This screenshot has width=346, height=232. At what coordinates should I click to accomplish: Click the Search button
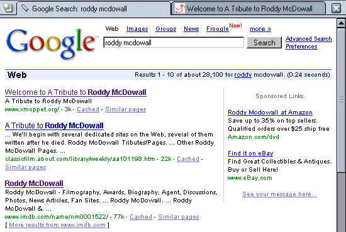coord(264,42)
